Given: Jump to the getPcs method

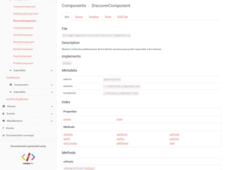Looking at the screenshot, I should point(120,139).
